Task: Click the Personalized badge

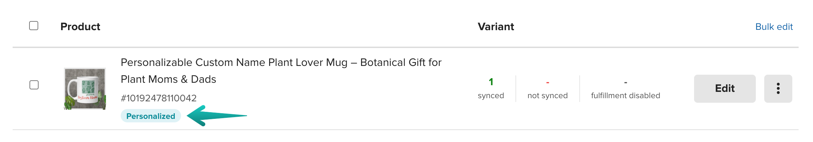Action: pyautogui.click(x=151, y=116)
